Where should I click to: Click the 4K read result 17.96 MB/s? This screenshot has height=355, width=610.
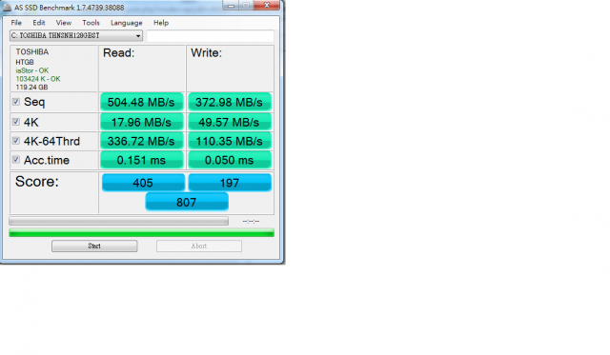point(141,122)
